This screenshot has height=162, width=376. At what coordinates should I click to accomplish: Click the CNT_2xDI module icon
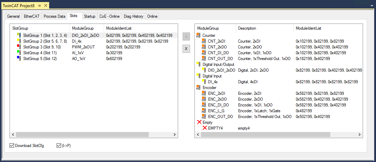pyautogui.click(x=204, y=41)
